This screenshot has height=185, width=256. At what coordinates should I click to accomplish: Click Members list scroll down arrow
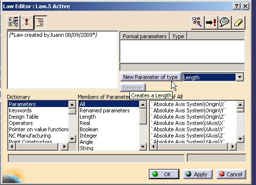coord(143,147)
